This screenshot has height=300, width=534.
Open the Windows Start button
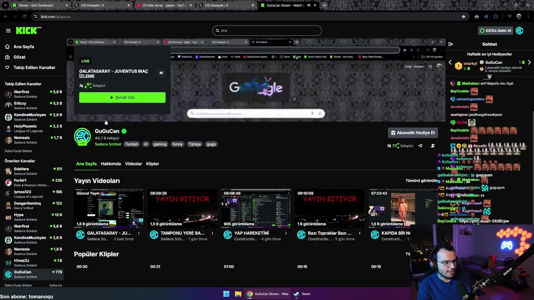click(226, 294)
